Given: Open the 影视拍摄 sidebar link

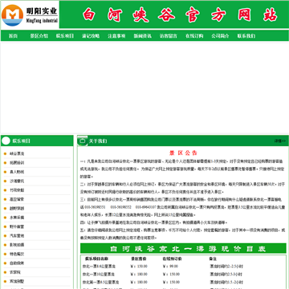Looking at the screenshot, I should tap(17, 245).
